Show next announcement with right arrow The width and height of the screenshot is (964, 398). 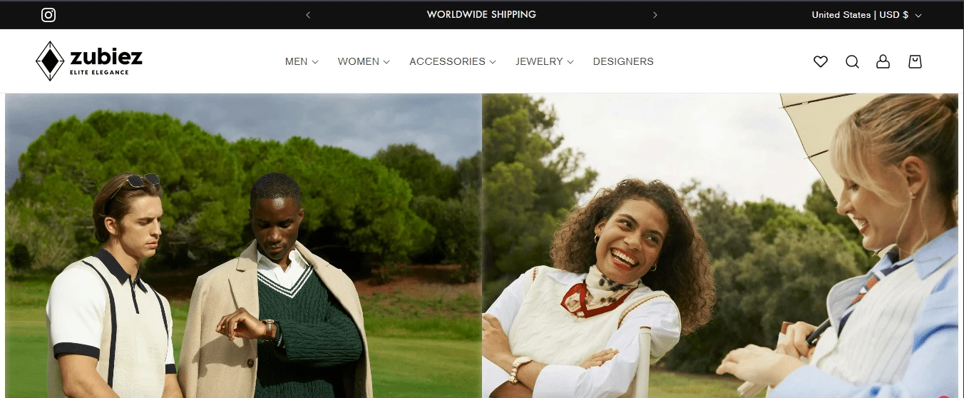coord(655,15)
